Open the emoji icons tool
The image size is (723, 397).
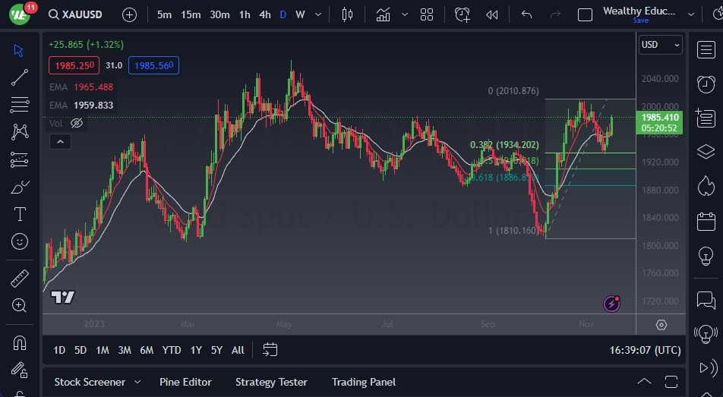click(20, 241)
